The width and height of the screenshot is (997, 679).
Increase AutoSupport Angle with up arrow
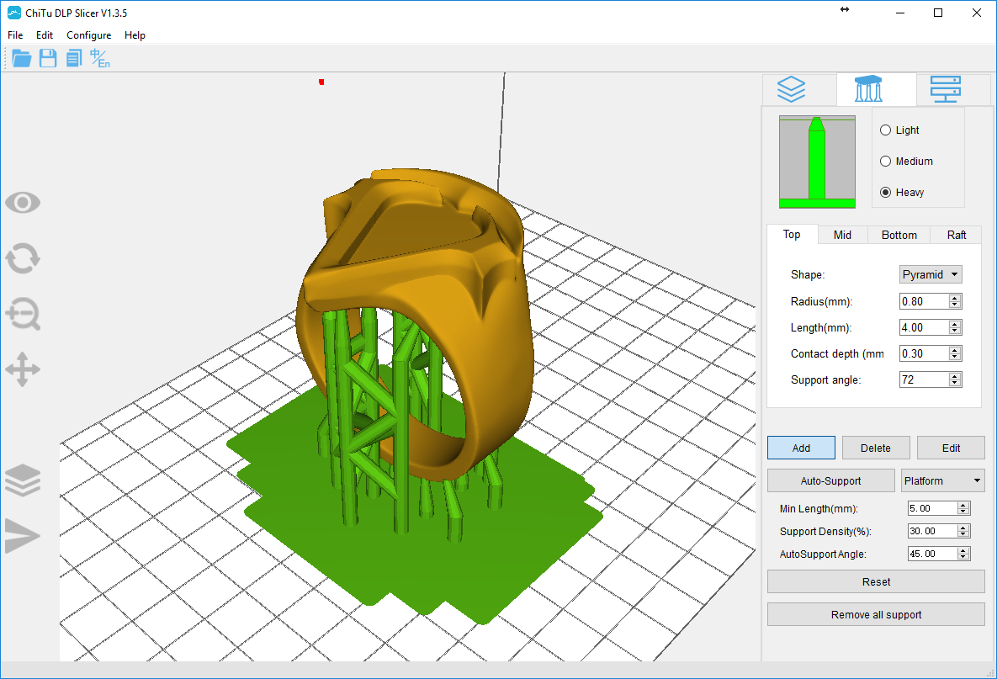963,550
